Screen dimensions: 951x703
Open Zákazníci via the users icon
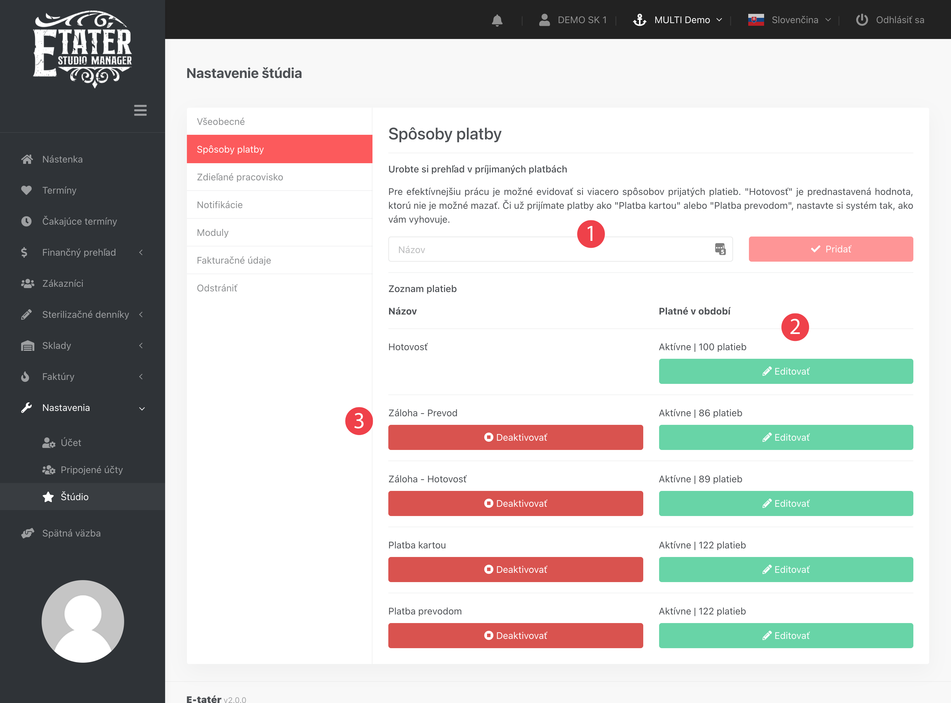(x=27, y=283)
